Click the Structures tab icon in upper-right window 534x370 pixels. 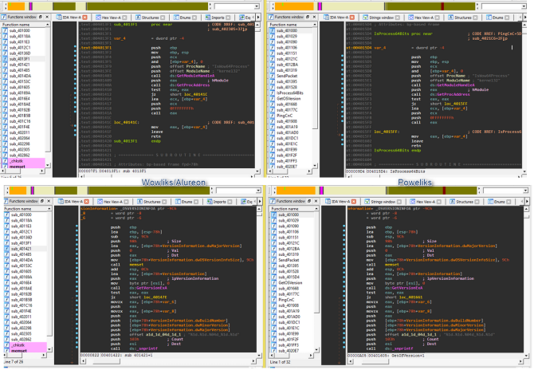coord(450,17)
